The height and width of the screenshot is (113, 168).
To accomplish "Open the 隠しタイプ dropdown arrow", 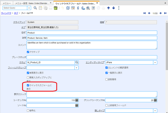I will (155, 111).
